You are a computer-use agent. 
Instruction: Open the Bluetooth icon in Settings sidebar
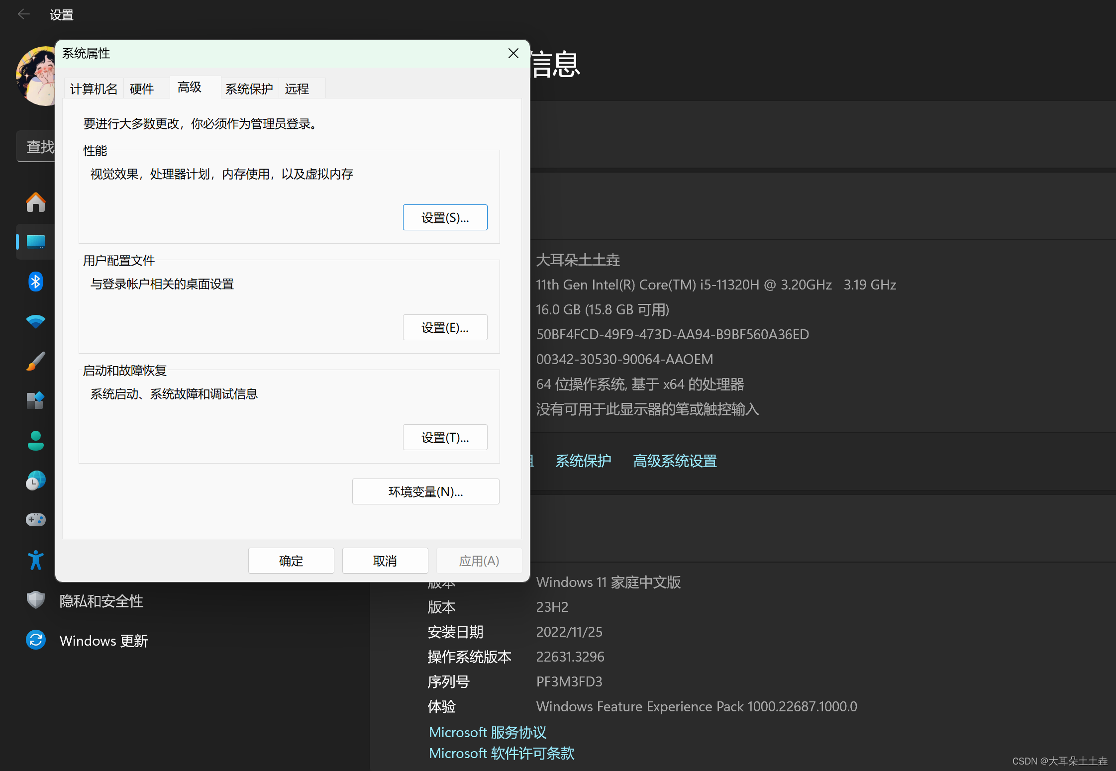click(x=35, y=282)
